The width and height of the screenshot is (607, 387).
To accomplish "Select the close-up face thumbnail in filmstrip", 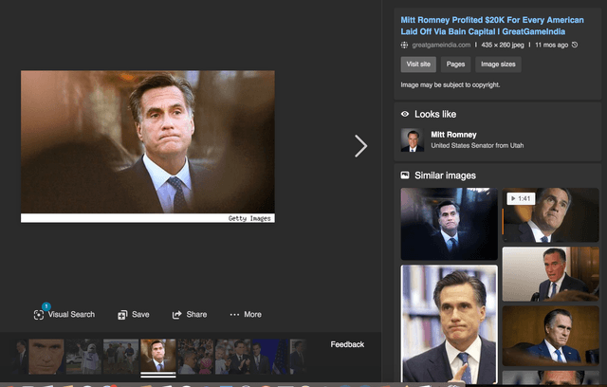I will click(46, 357).
